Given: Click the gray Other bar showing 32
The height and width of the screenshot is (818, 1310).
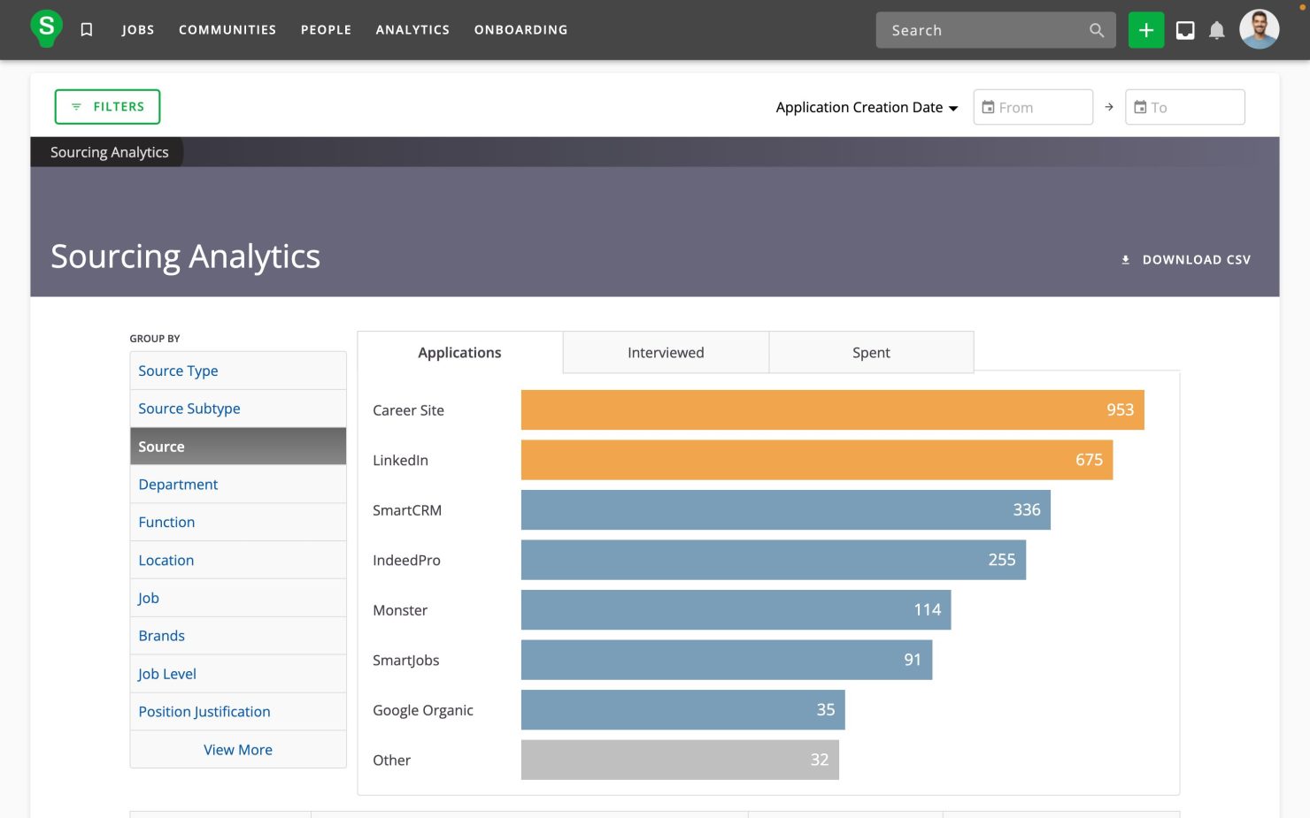Looking at the screenshot, I should 680,760.
